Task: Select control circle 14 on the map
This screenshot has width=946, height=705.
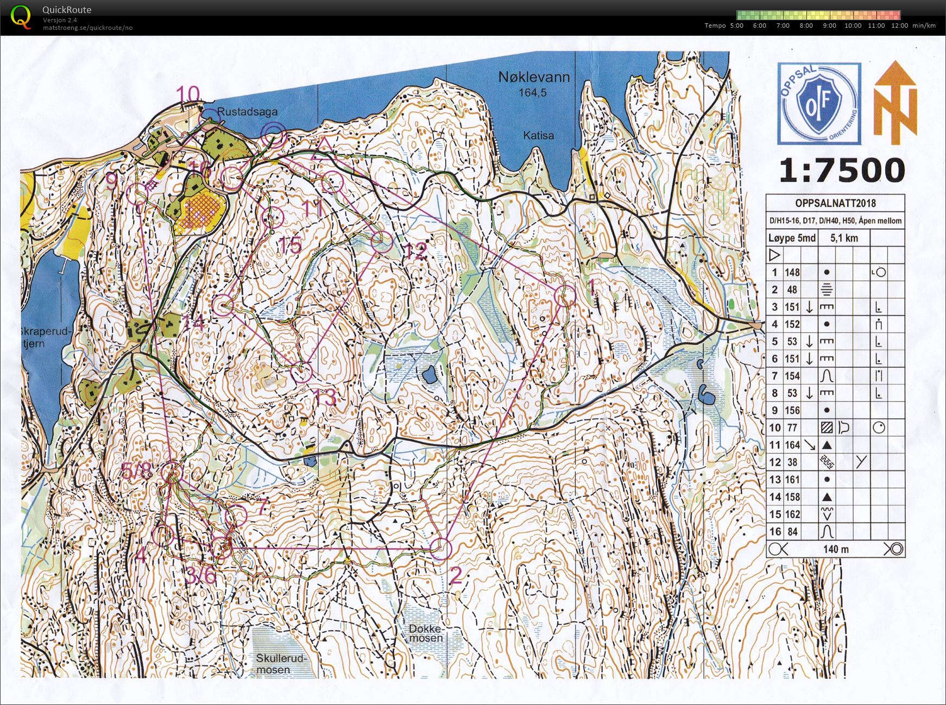Action: 223,306
